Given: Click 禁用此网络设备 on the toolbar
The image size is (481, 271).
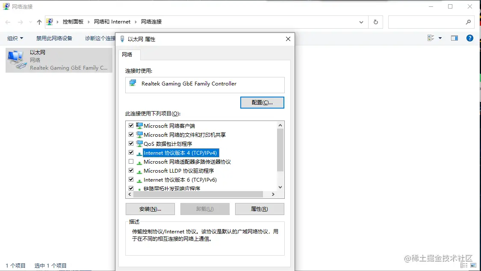Looking at the screenshot, I should click(53, 38).
